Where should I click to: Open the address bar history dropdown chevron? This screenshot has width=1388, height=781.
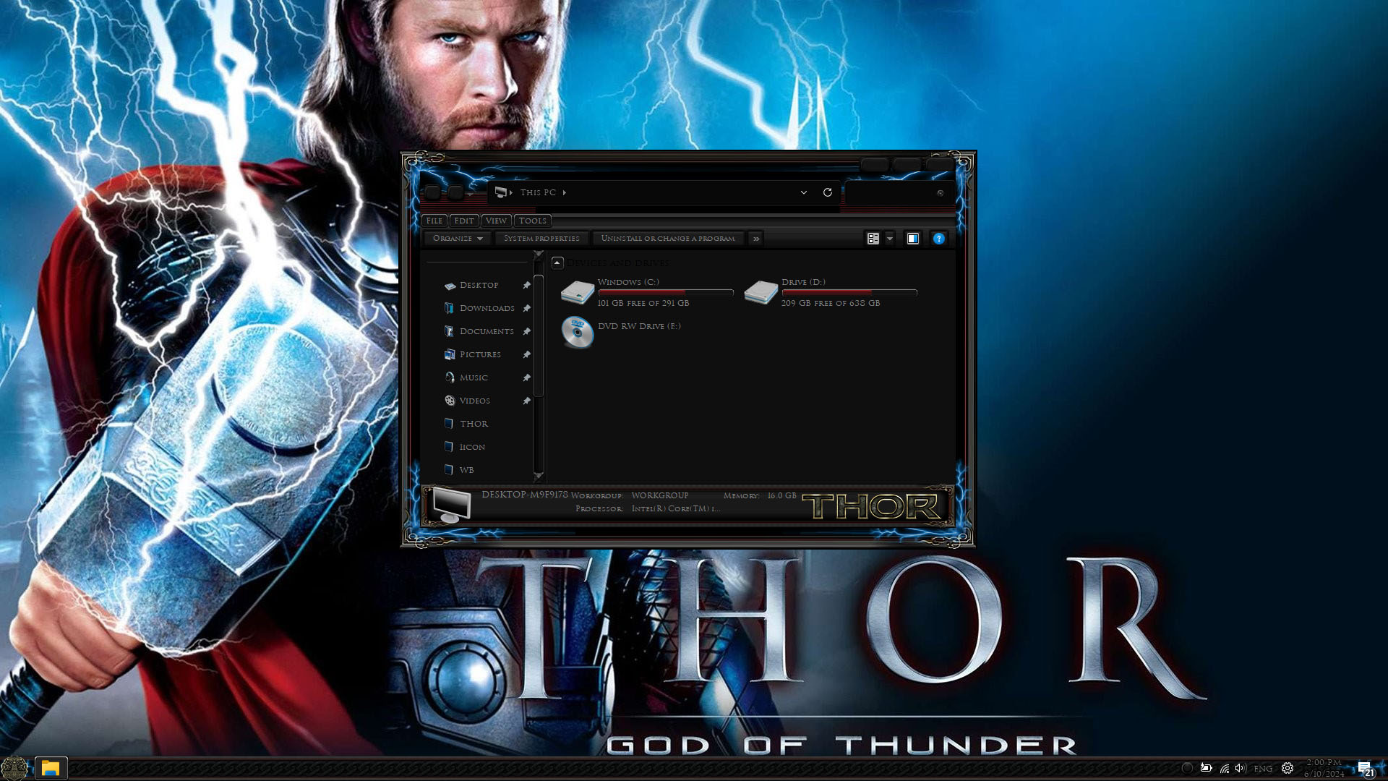click(x=803, y=192)
